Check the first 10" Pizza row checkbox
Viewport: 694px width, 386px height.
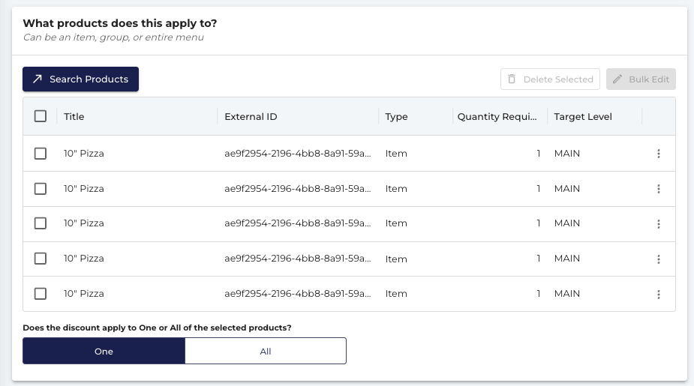pyautogui.click(x=41, y=154)
